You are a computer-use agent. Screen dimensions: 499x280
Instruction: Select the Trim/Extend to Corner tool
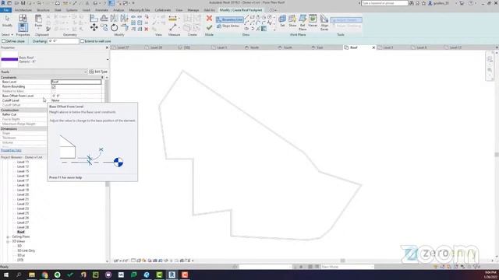click(125, 28)
